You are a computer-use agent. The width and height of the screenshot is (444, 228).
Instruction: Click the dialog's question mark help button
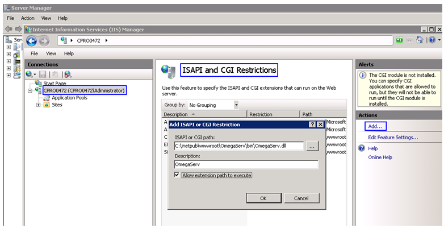pyautogui.click(x=313, y=125)
